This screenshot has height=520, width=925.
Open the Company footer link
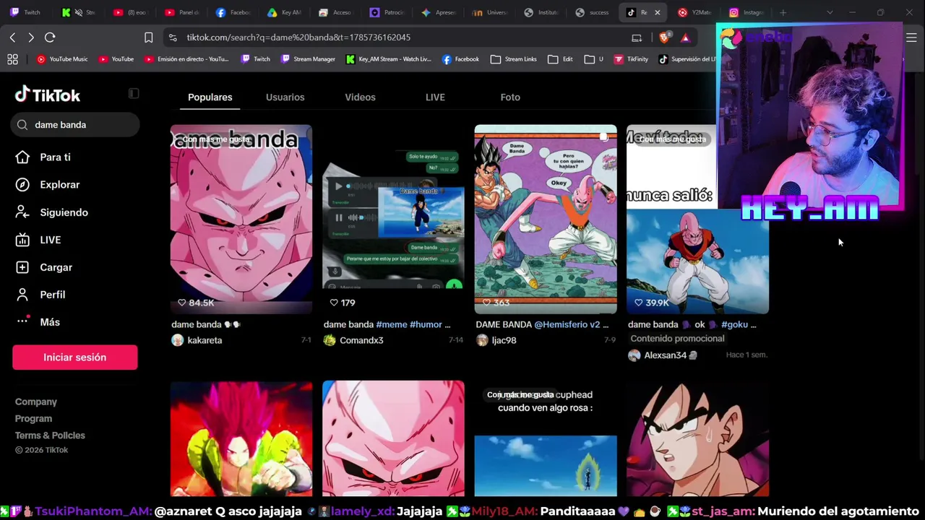point(36,402)
